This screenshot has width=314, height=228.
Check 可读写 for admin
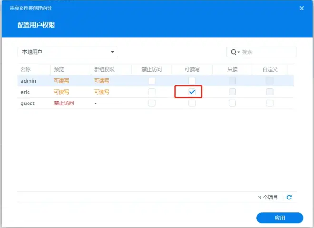pyautogui.click(x=192, y=81)
